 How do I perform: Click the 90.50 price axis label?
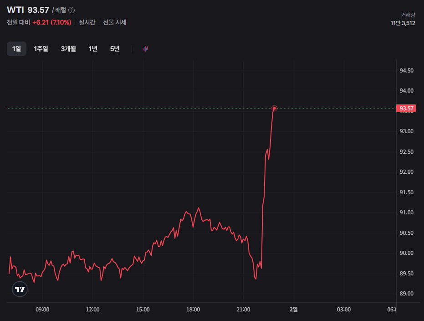click(406, 233)
